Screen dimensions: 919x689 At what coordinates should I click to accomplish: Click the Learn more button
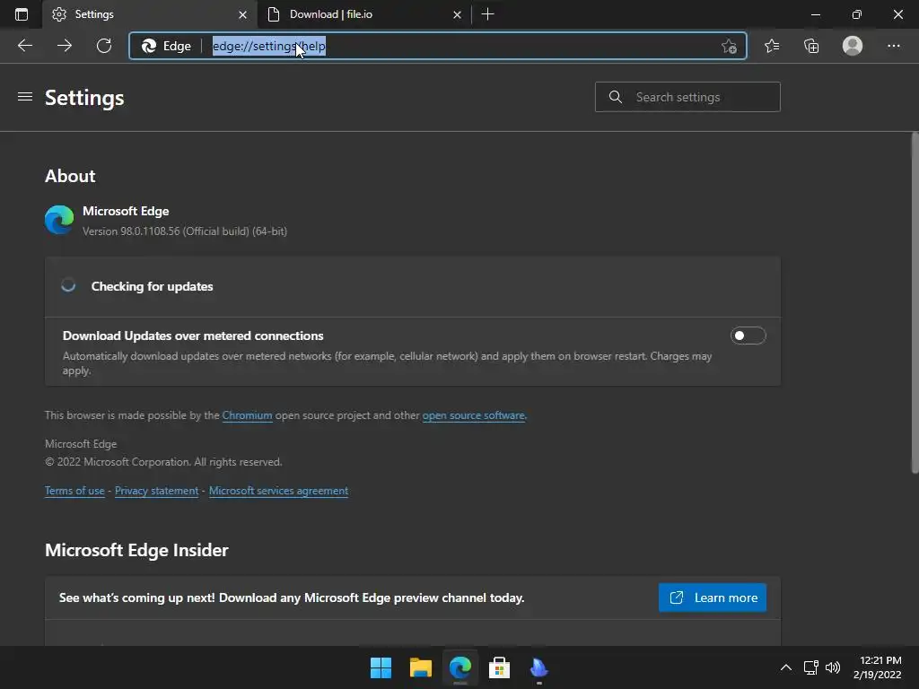click(x=712, y=597)
